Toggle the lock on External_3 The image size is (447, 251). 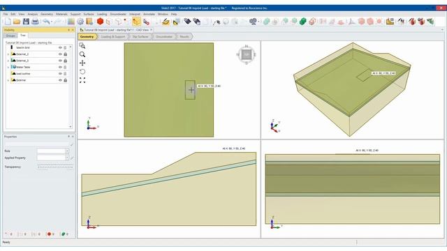65,61
